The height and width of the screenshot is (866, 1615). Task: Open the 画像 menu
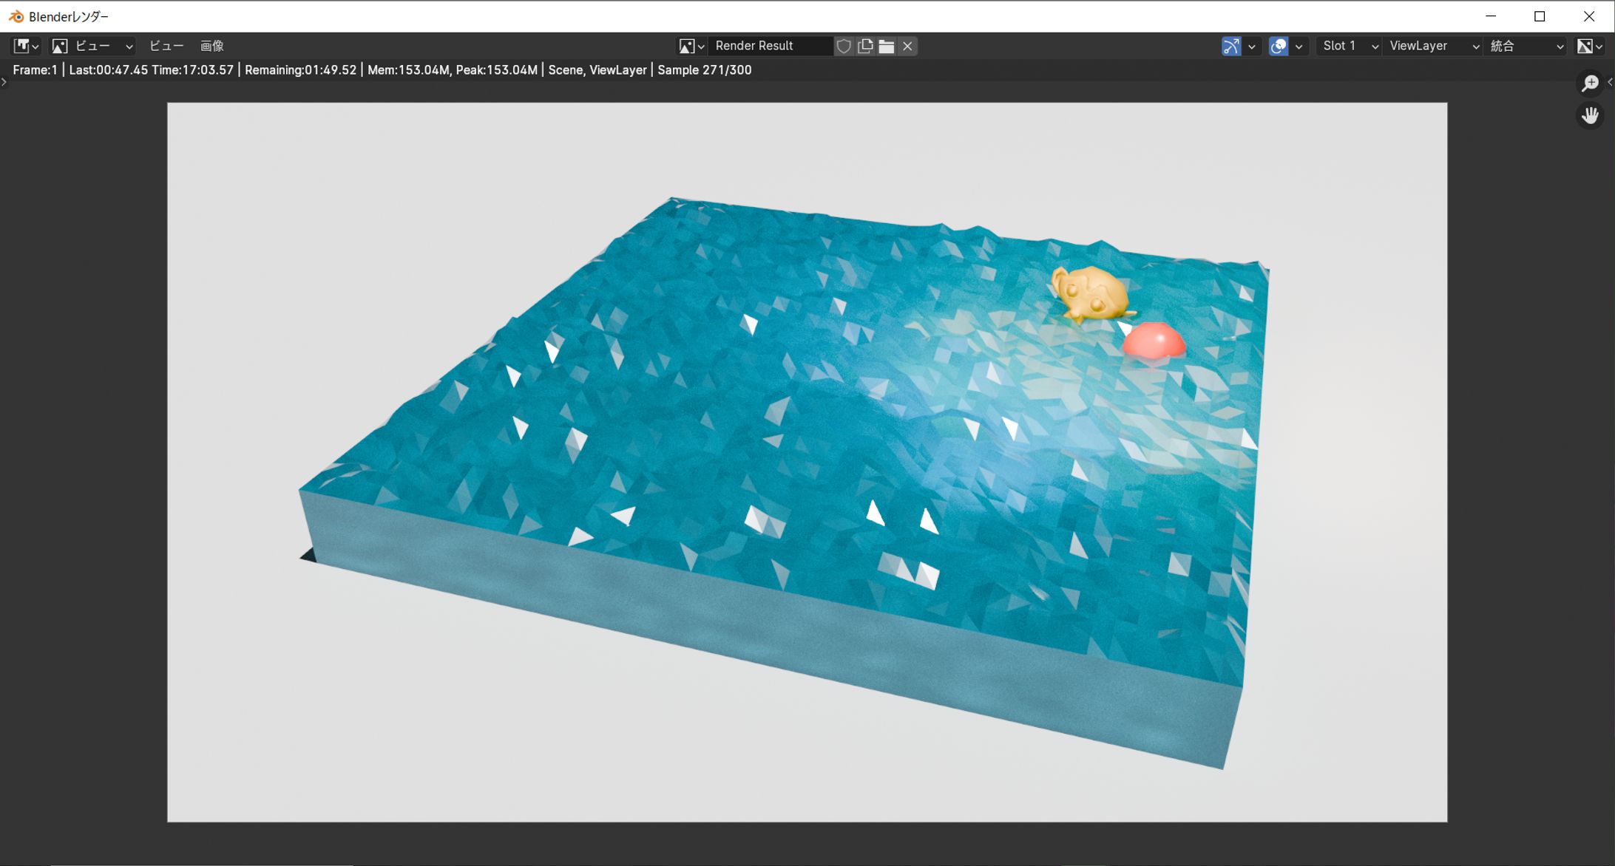click(x=212, y=46)
